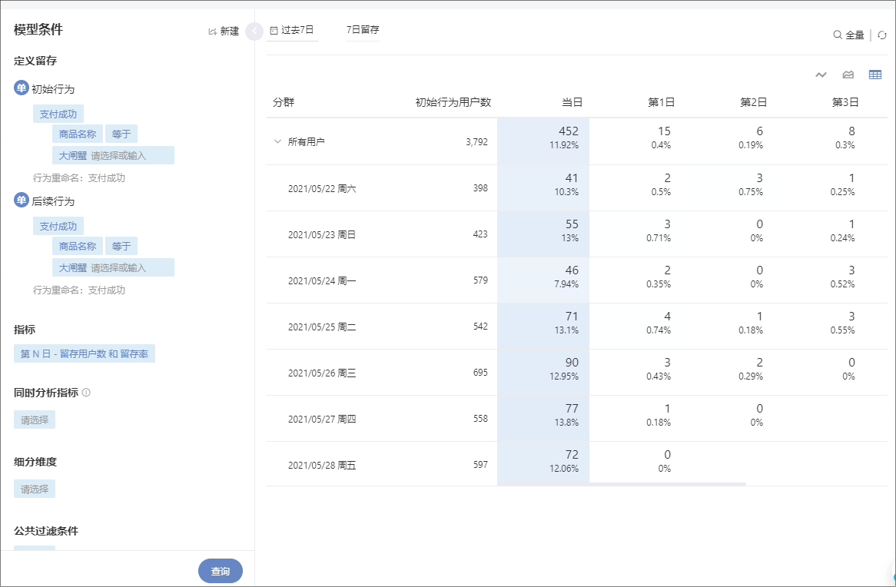The width and height of the screenshot is (896, 587).
Task: Click the 新建 button
Action: click(224, 32)
